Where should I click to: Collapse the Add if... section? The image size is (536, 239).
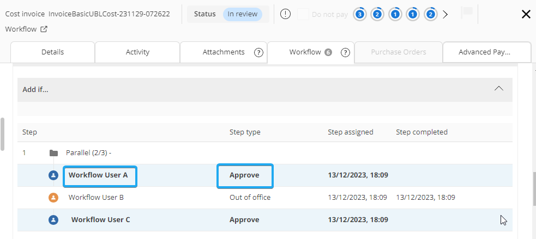click(x=498, y=89)
